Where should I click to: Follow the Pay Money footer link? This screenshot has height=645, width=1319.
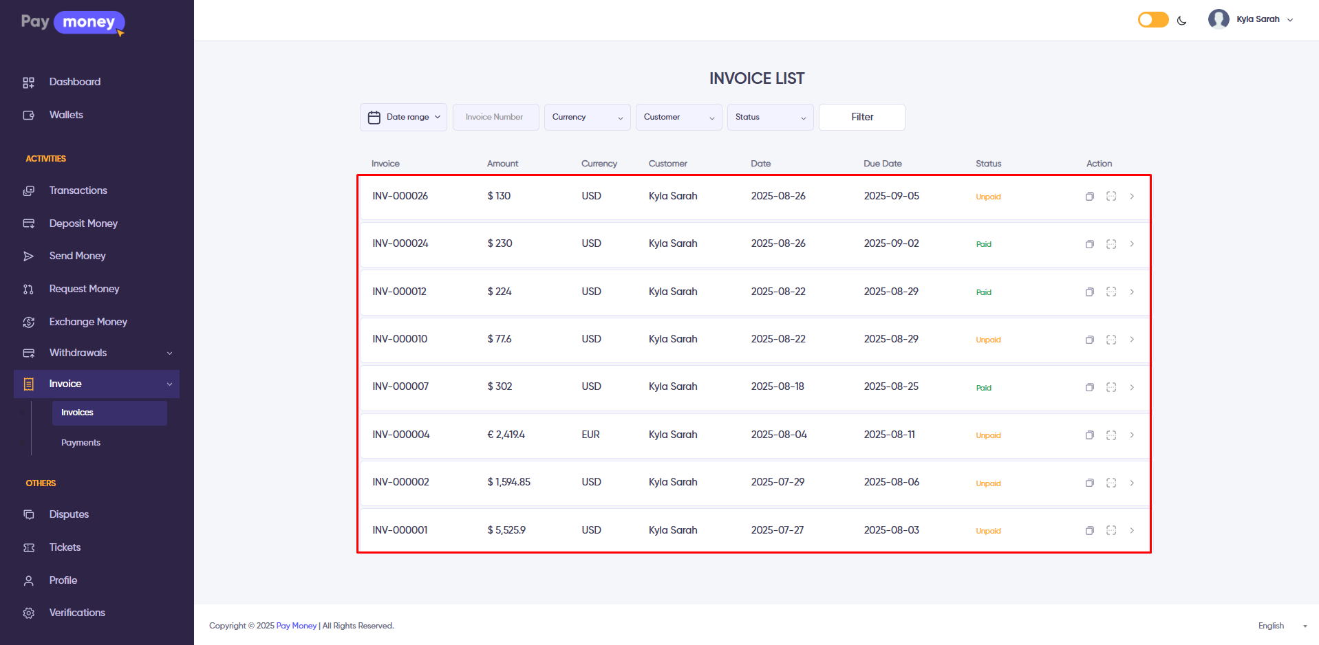(296, 626)
